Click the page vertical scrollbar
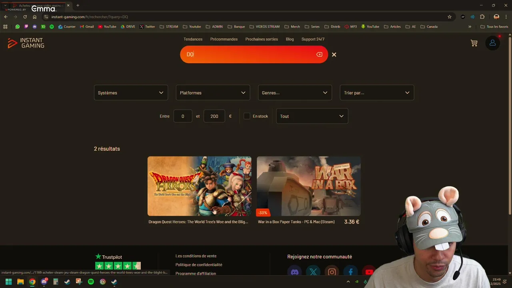The height and width of the screenshot is (288, 512). point(510,126)
